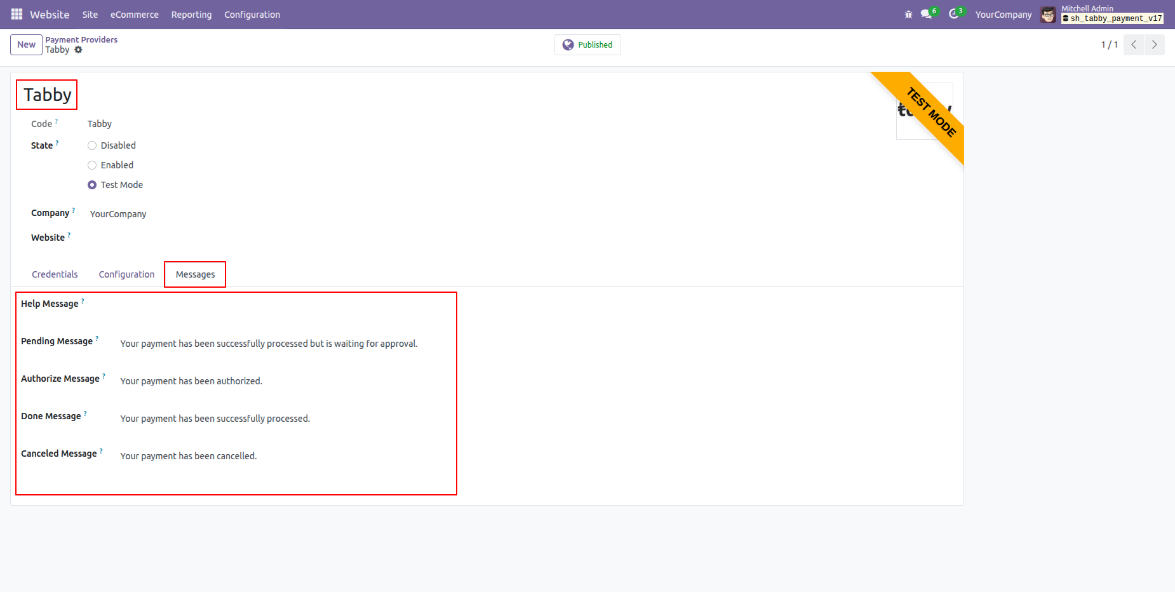Click the Tabby logo image
Image resolution: width=1175 pixels, height=592 pixels.
click(924, 111)
